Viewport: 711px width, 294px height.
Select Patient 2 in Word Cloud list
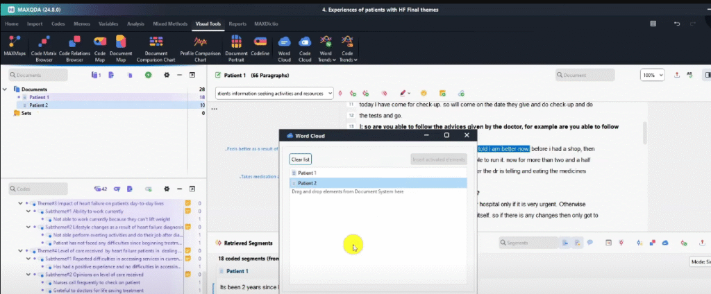(x=378, y=183)
